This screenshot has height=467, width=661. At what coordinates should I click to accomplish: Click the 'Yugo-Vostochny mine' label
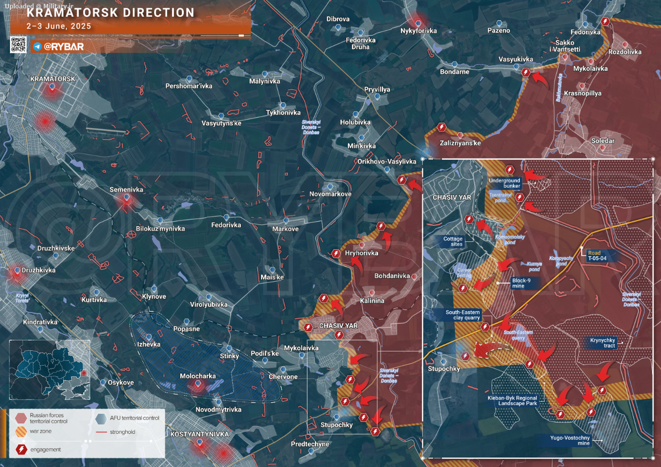point(570,440)
